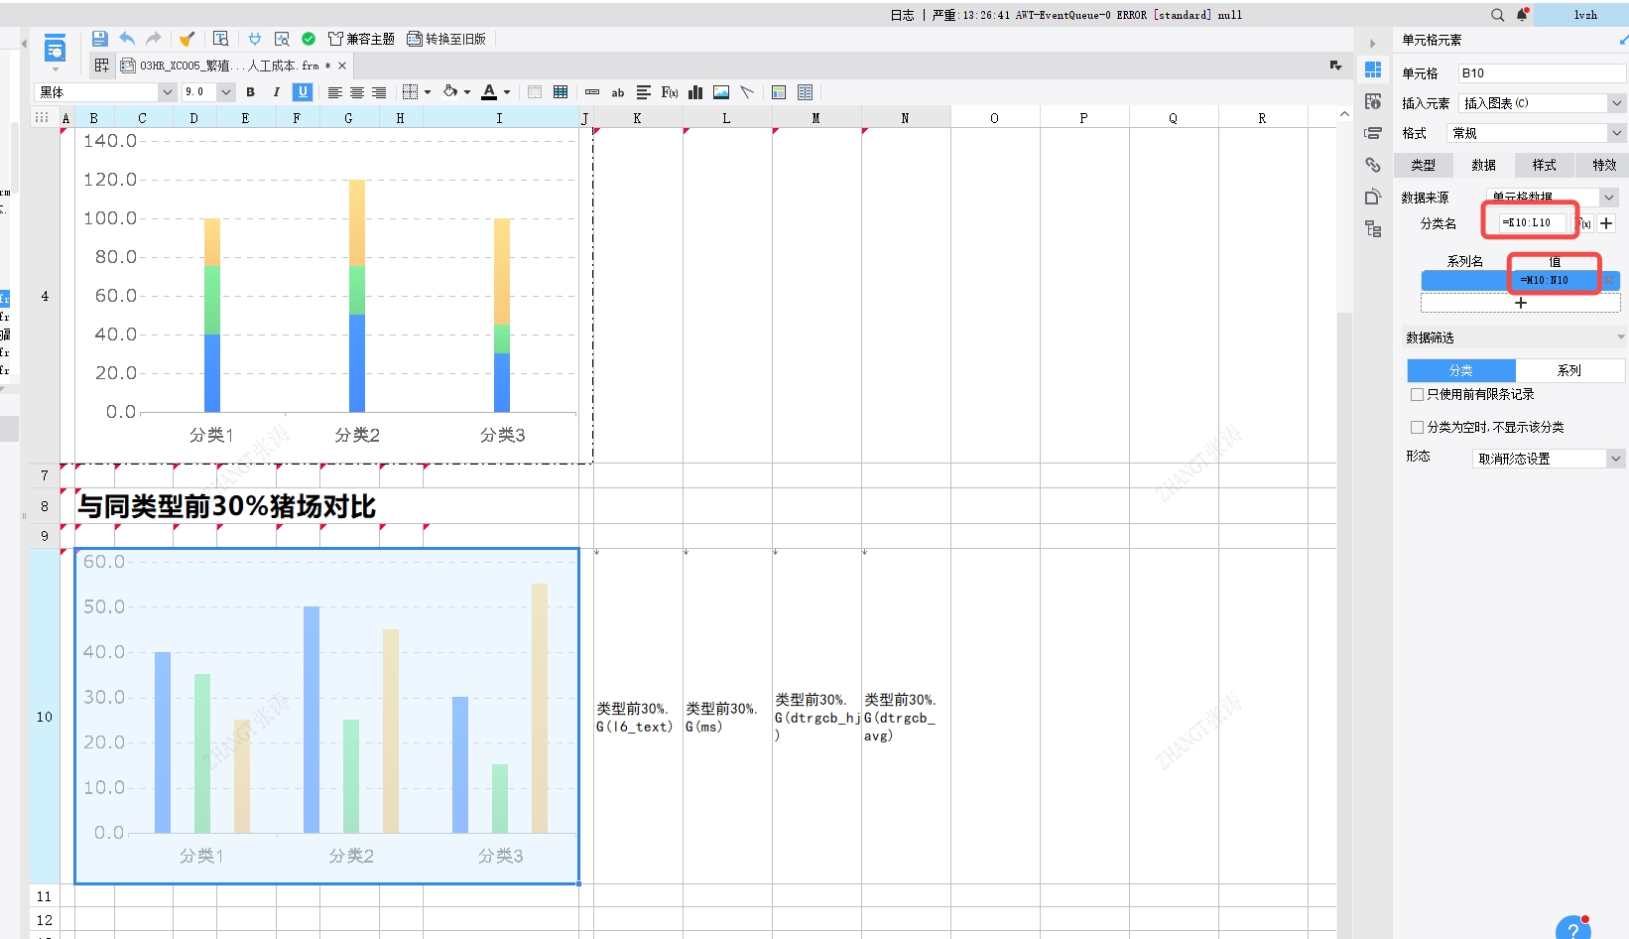
Task: Collapse the 数据筛选 section
Action: pyautogui.click(x=1621, y=337)
